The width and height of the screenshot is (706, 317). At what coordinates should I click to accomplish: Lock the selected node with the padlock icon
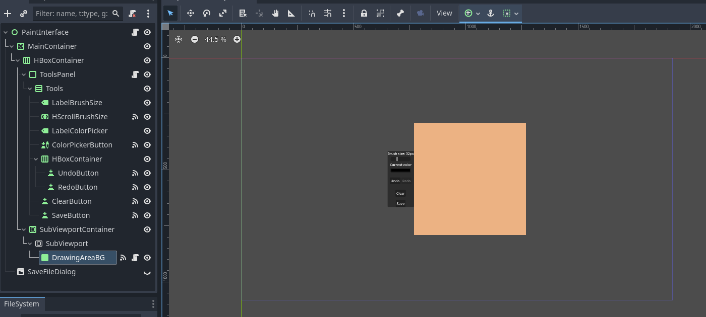[x=364, y=13]
